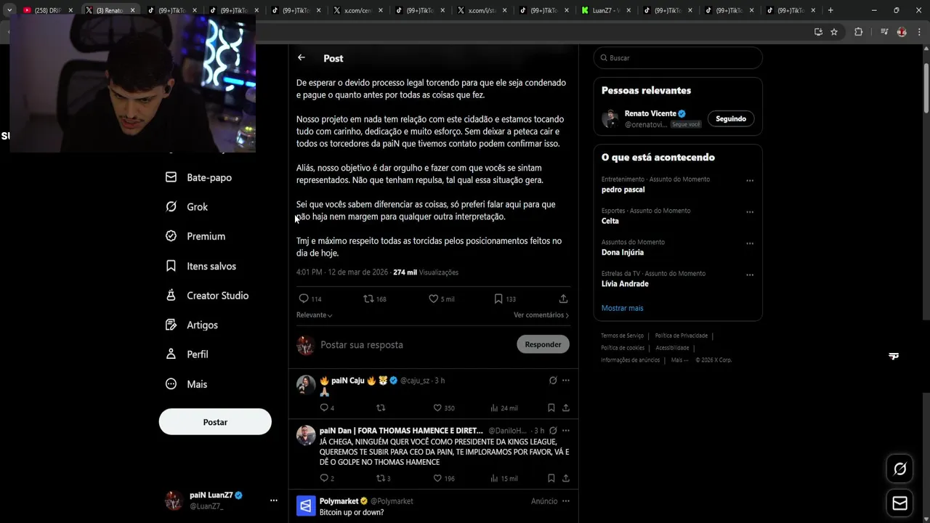930x523 pixels.
Task: Bookmark paiN Dan reply
Action: coord(551,478)
